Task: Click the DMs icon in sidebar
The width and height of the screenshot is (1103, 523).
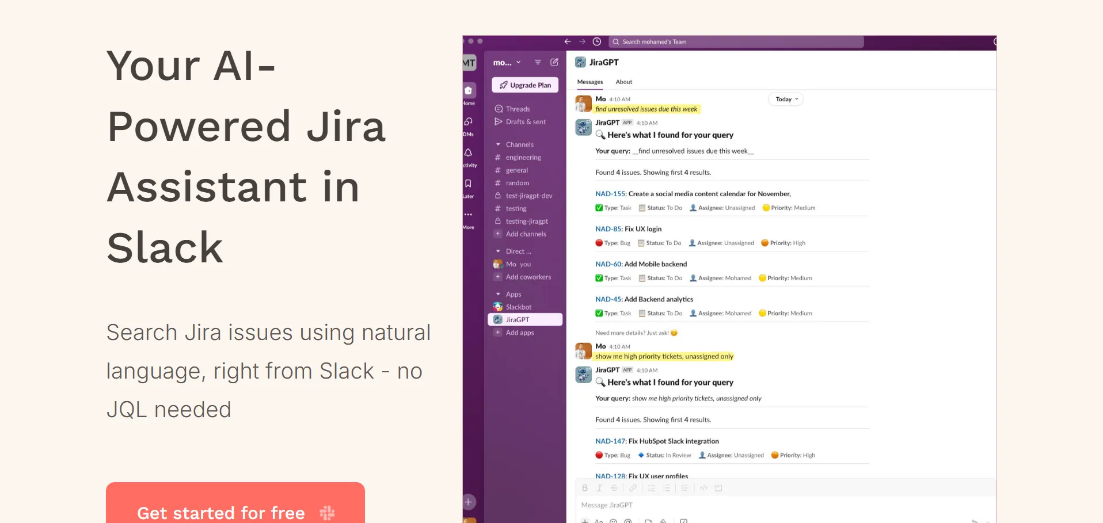Action: point(469,122)
